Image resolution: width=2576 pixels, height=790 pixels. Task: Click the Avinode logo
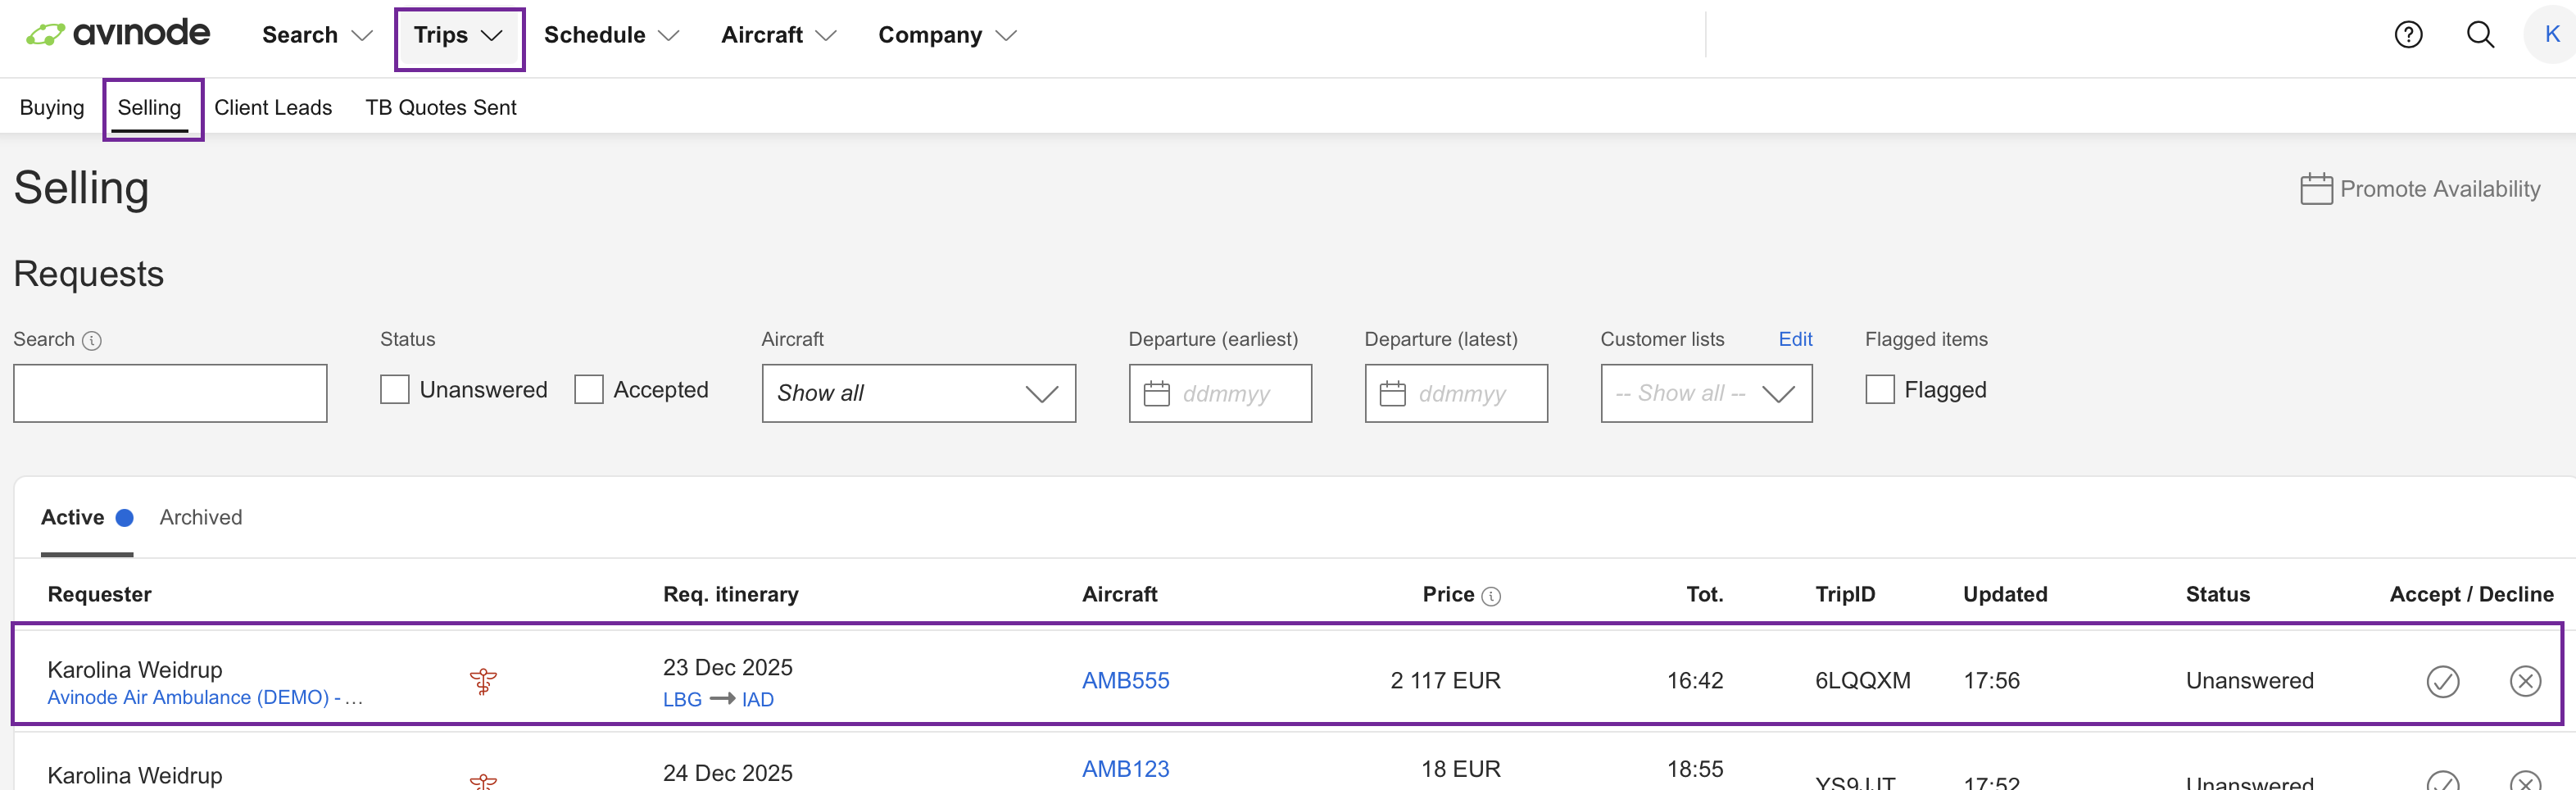[x=118, y=34]
